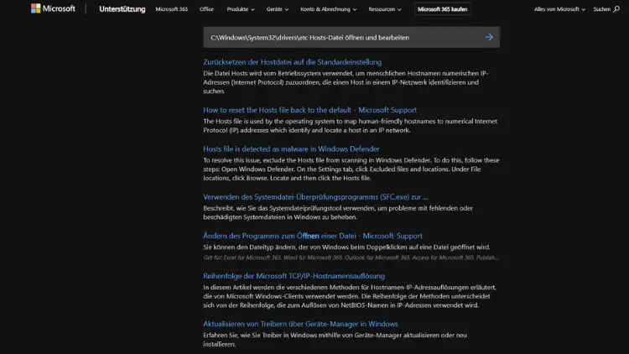
Task: Open Aktualisieren von Treibern result
Action: coord(300,324)
